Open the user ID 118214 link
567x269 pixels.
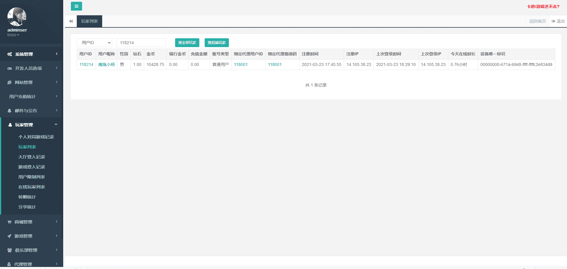[86, 64]
